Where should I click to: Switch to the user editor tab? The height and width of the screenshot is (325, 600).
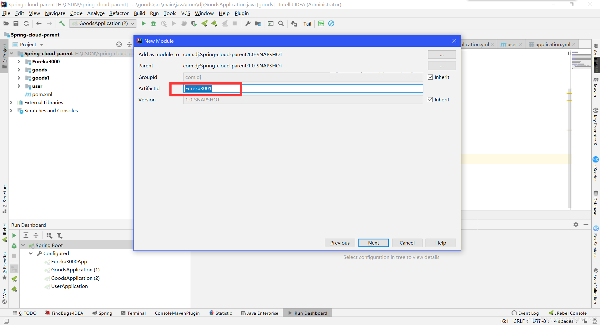tap(512, 44)
